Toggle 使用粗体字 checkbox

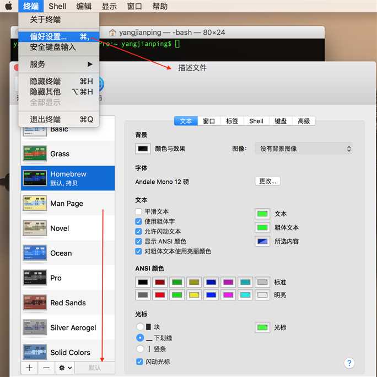click(138, 221)
